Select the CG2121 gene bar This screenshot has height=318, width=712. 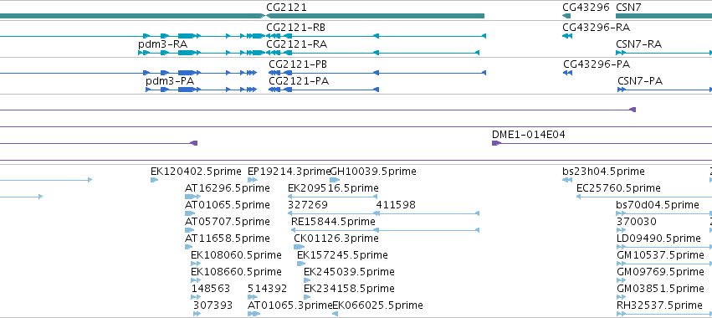(375, 16)
